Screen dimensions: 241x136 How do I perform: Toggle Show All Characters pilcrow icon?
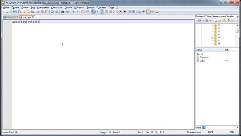coord(98,12)
